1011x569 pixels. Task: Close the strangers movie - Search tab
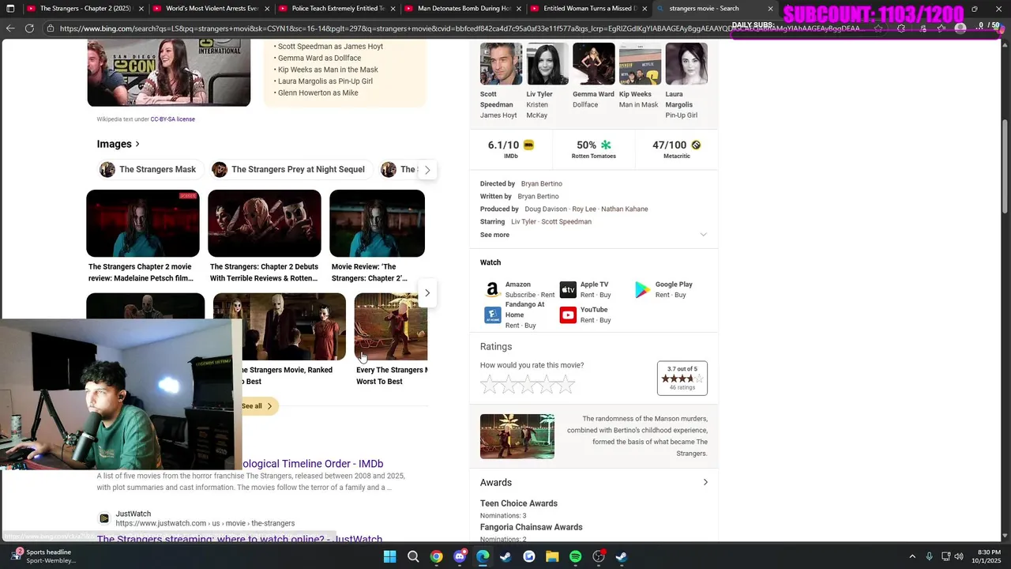tap(770, 9)
